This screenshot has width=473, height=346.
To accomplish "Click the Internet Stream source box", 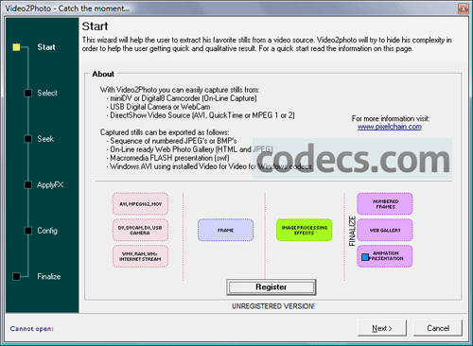I will click(x=140, y=256).
